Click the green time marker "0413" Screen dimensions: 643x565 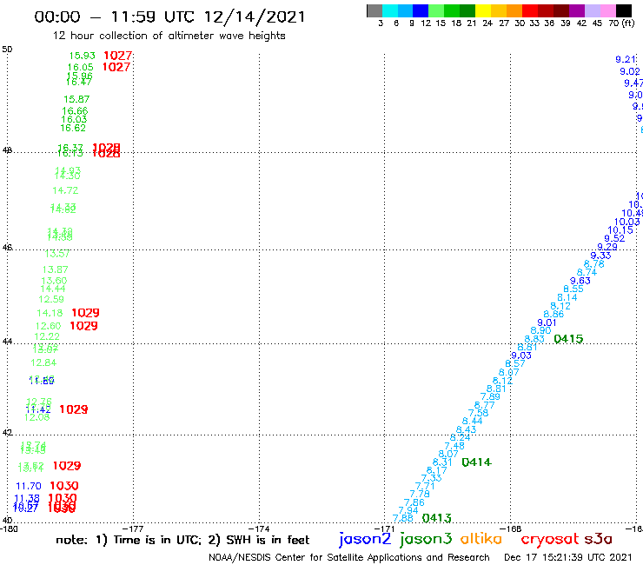[x=437, y=518]
